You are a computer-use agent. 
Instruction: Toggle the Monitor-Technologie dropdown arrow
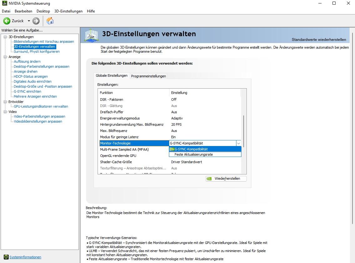pos(238,143)
